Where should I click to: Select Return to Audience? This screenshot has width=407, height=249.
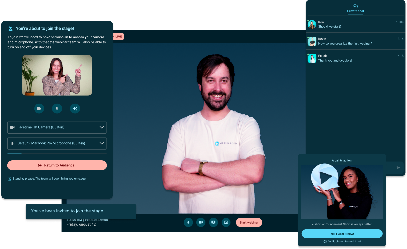(57, 165)
